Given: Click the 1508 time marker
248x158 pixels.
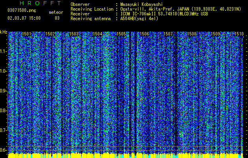Looking at the screenshot, I should pyautogui.click(x=192, y=34).
